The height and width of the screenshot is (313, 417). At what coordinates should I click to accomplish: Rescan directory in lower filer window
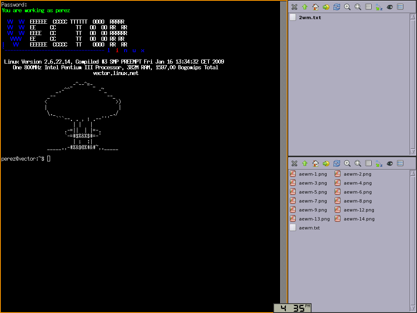[337, 163]
